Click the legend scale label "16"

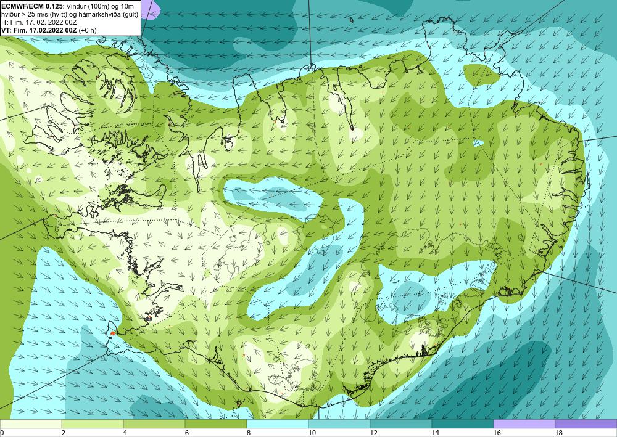click(x=497, y=433)
